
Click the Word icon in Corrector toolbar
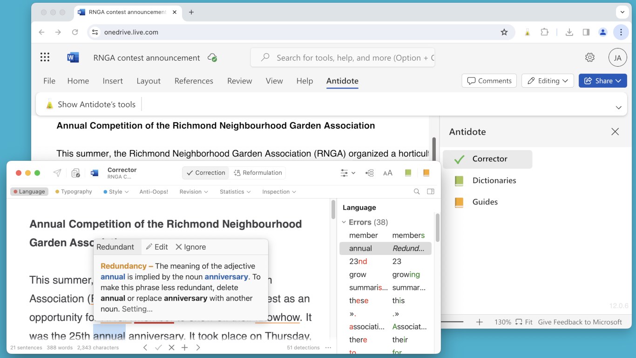click(x=95, y=173)
